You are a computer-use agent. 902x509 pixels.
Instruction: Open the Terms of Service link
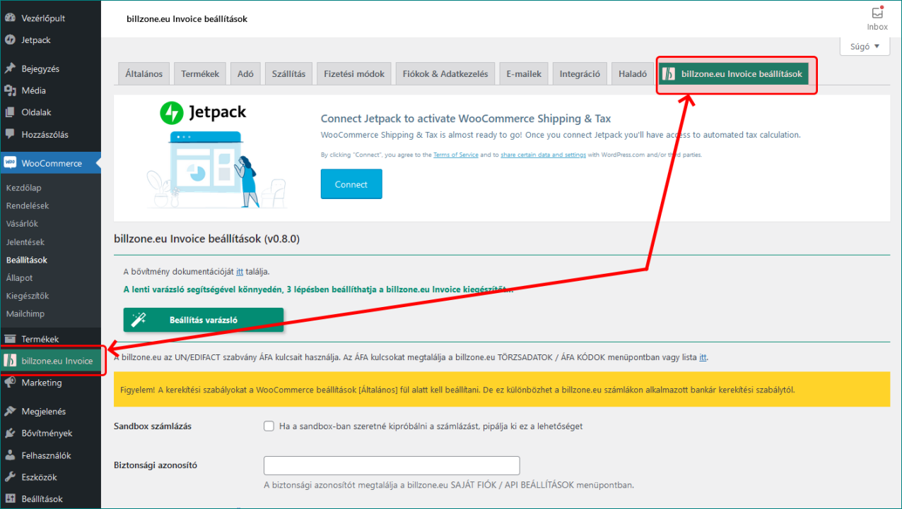pos(456,155)
